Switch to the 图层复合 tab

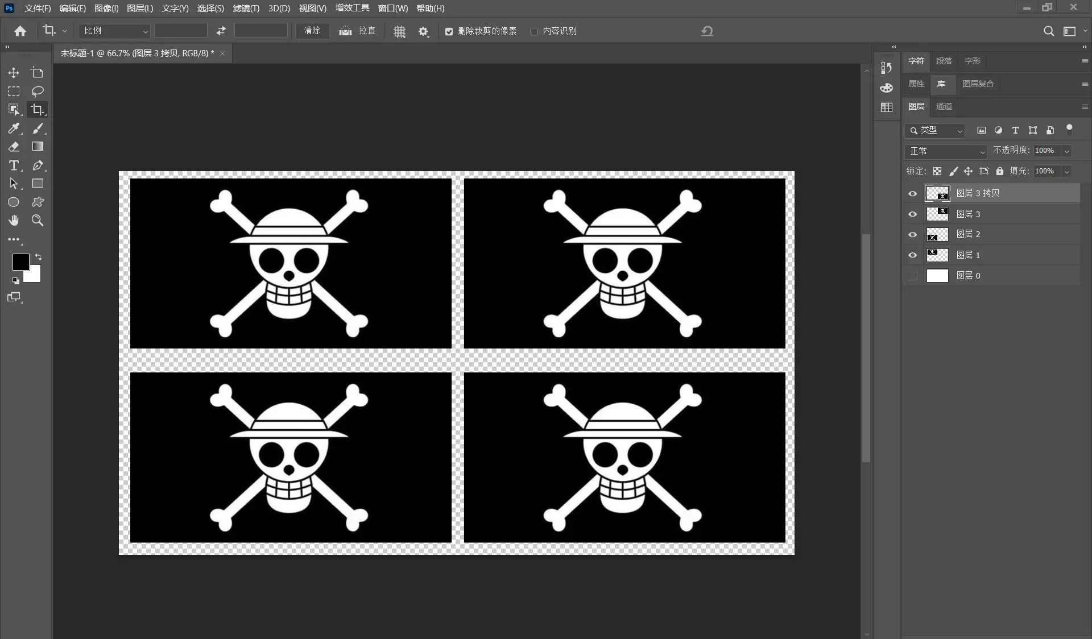pyautogui.click(x=978, y=84)
